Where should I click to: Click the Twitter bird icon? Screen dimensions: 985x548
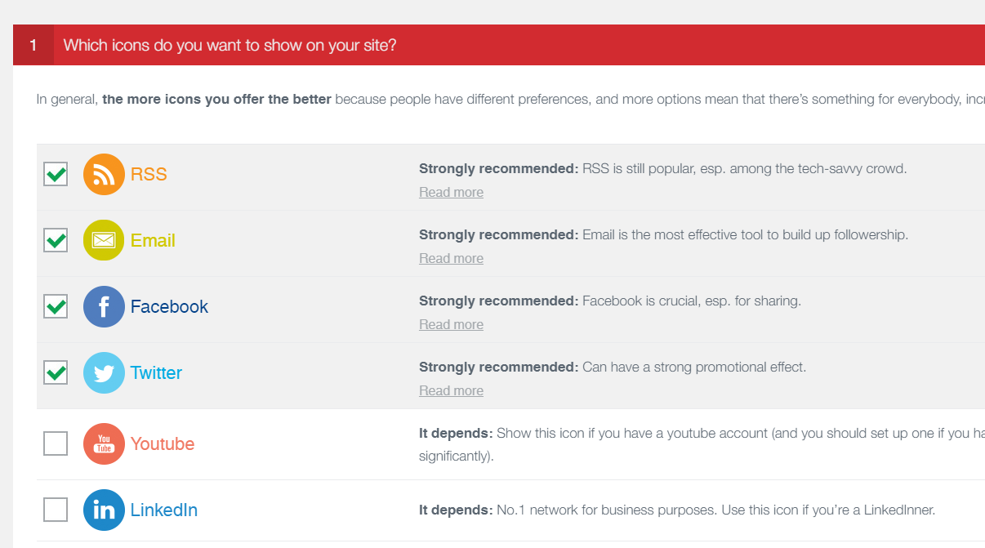[x=104, y=372]
